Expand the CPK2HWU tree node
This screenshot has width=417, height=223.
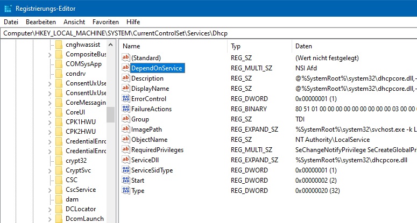tap(50, 132)
